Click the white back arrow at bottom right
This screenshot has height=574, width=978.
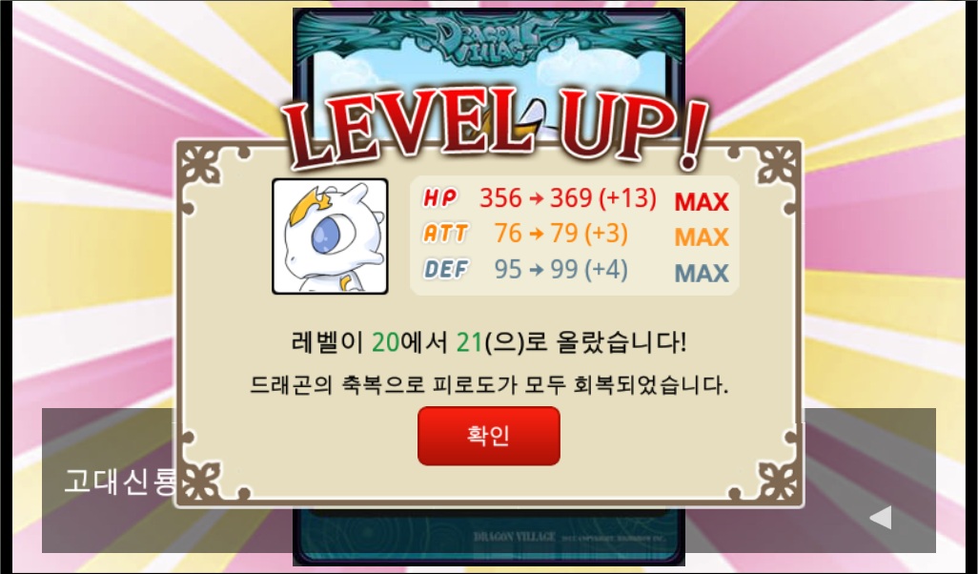880,517
